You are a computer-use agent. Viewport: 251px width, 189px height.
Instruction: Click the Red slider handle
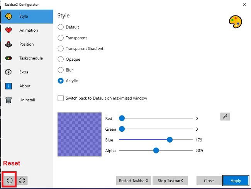pos(122,118)
